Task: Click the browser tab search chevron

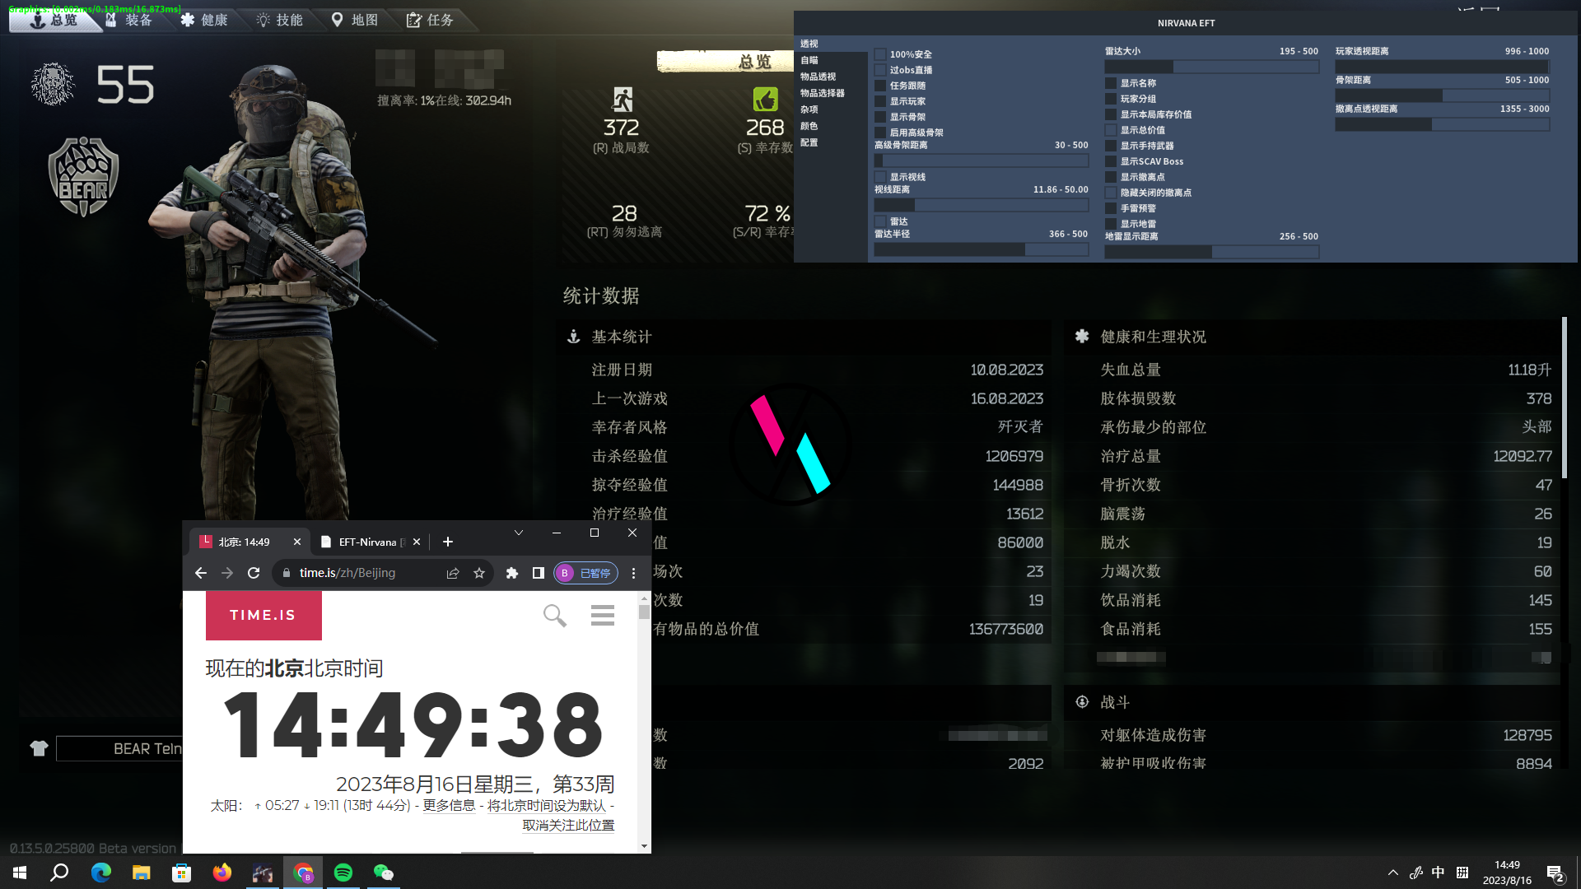Action: click(x=519, y=533)
